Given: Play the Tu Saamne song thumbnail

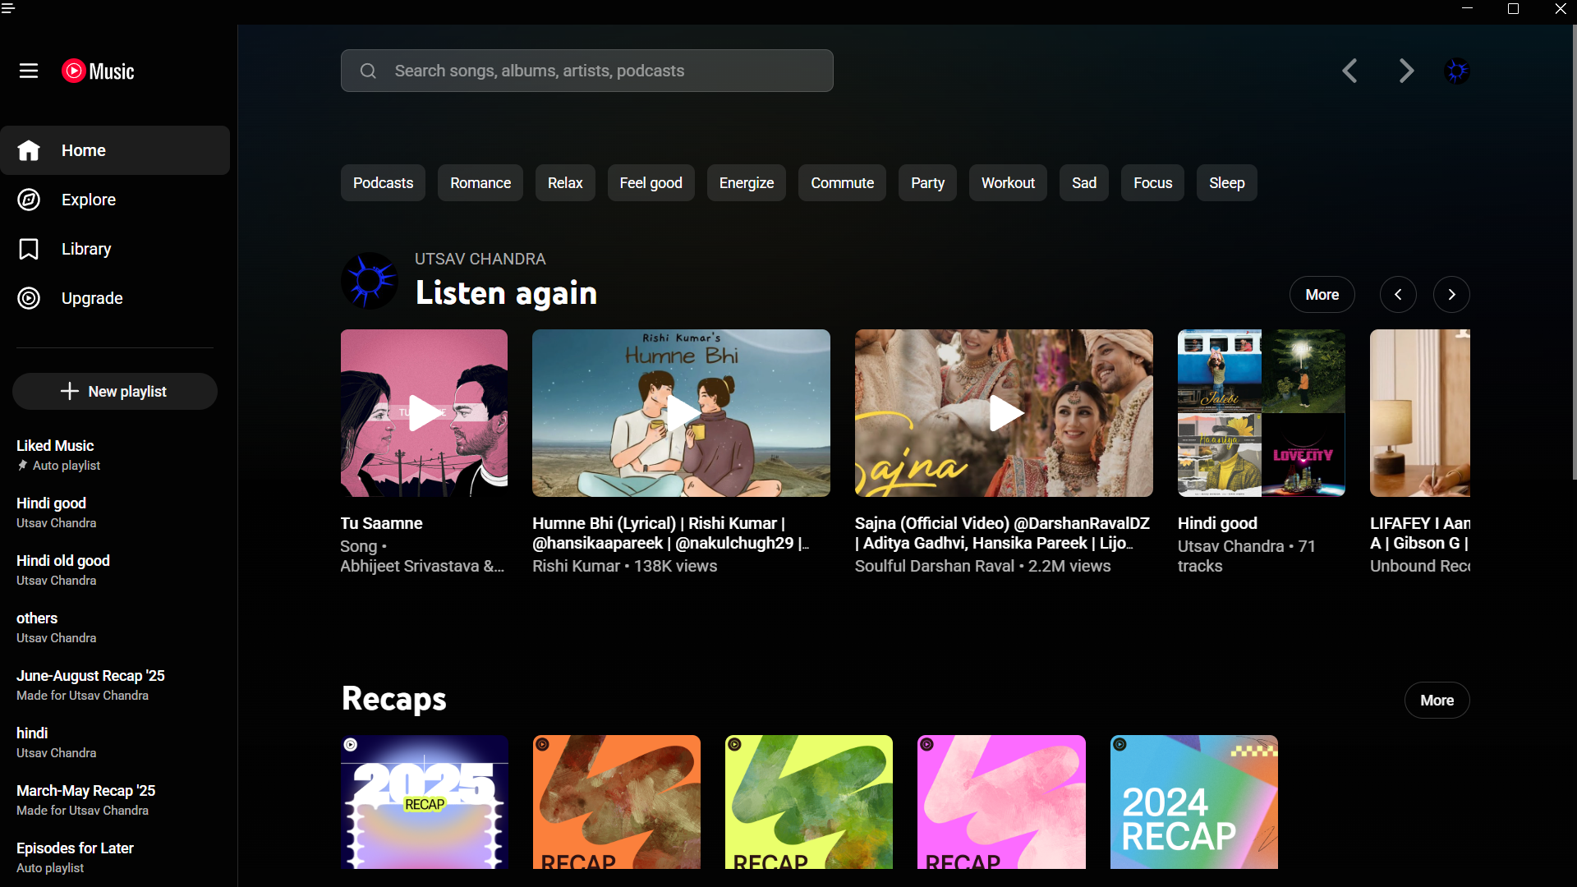Looking at the screenshot, I should tap(424, 413).
